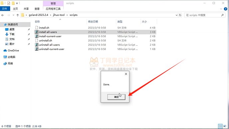Click goland-2023.2.4 in the address path
Viewport: 229px width, 129px height.
[x=38, y=15]
